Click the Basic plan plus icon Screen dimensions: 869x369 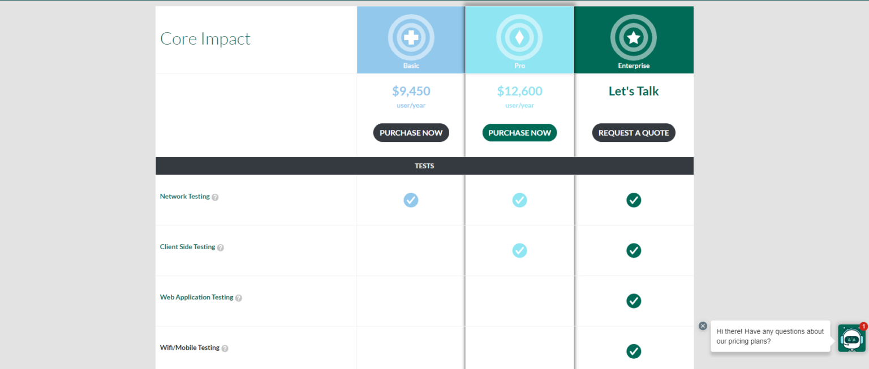(x=411, y=37)
